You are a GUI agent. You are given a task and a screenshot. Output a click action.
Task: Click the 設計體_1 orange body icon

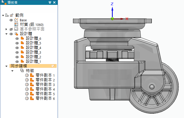(22, 62)
